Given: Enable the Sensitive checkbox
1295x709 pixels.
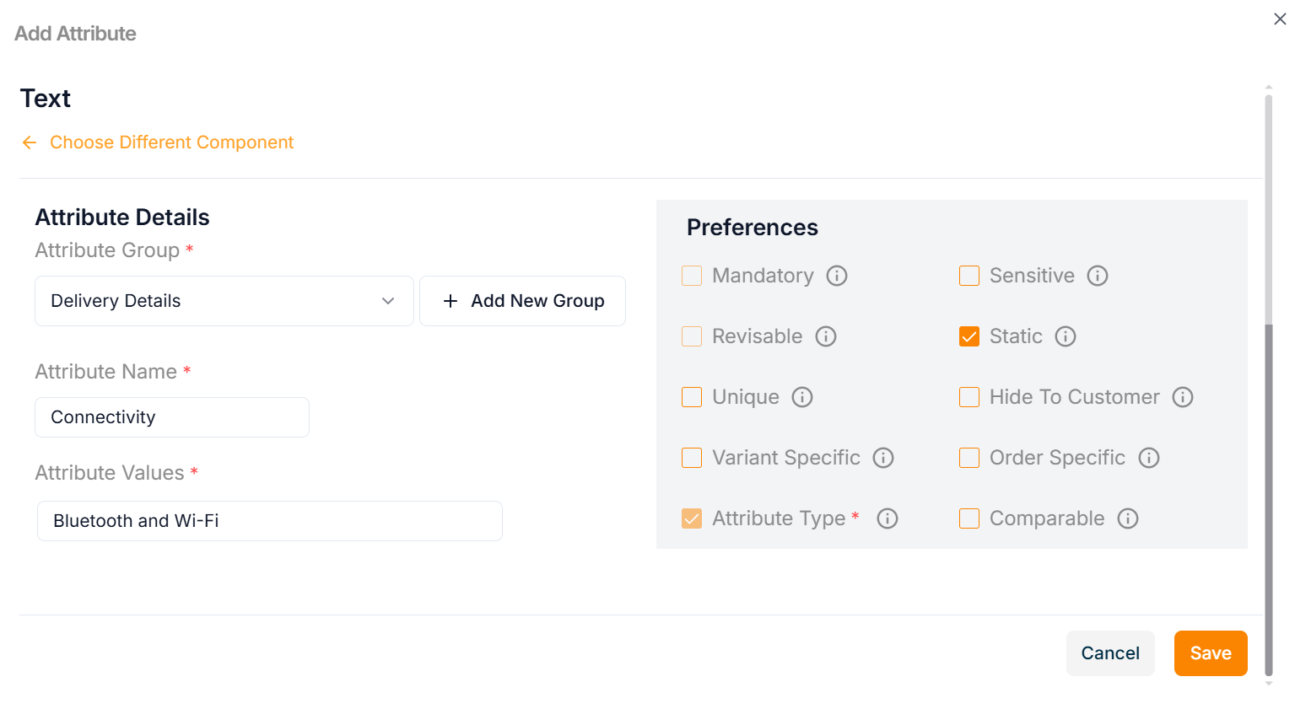Looking at the screenshot, I should coord(969,276).
